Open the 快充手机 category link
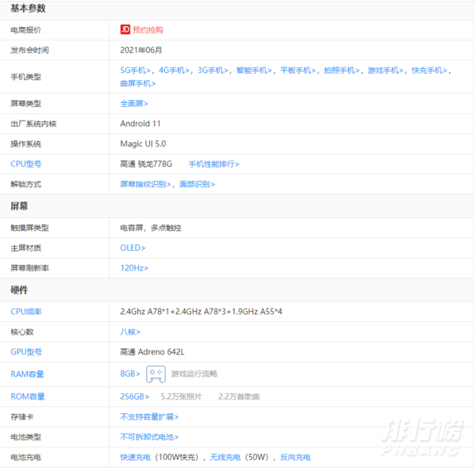476x468 pixels. (429, 71)
